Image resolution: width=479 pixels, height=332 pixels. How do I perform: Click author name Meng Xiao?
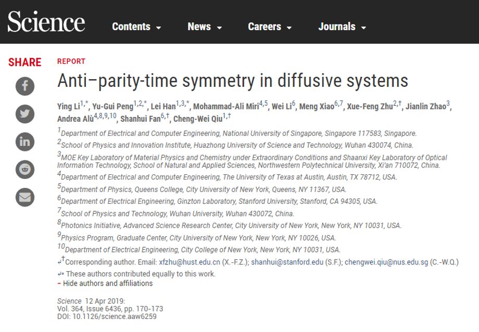317,106
